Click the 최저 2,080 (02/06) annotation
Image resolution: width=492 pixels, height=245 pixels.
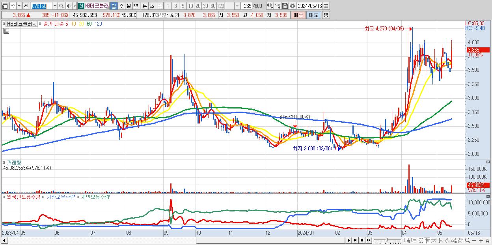click(x=313, y=149)
